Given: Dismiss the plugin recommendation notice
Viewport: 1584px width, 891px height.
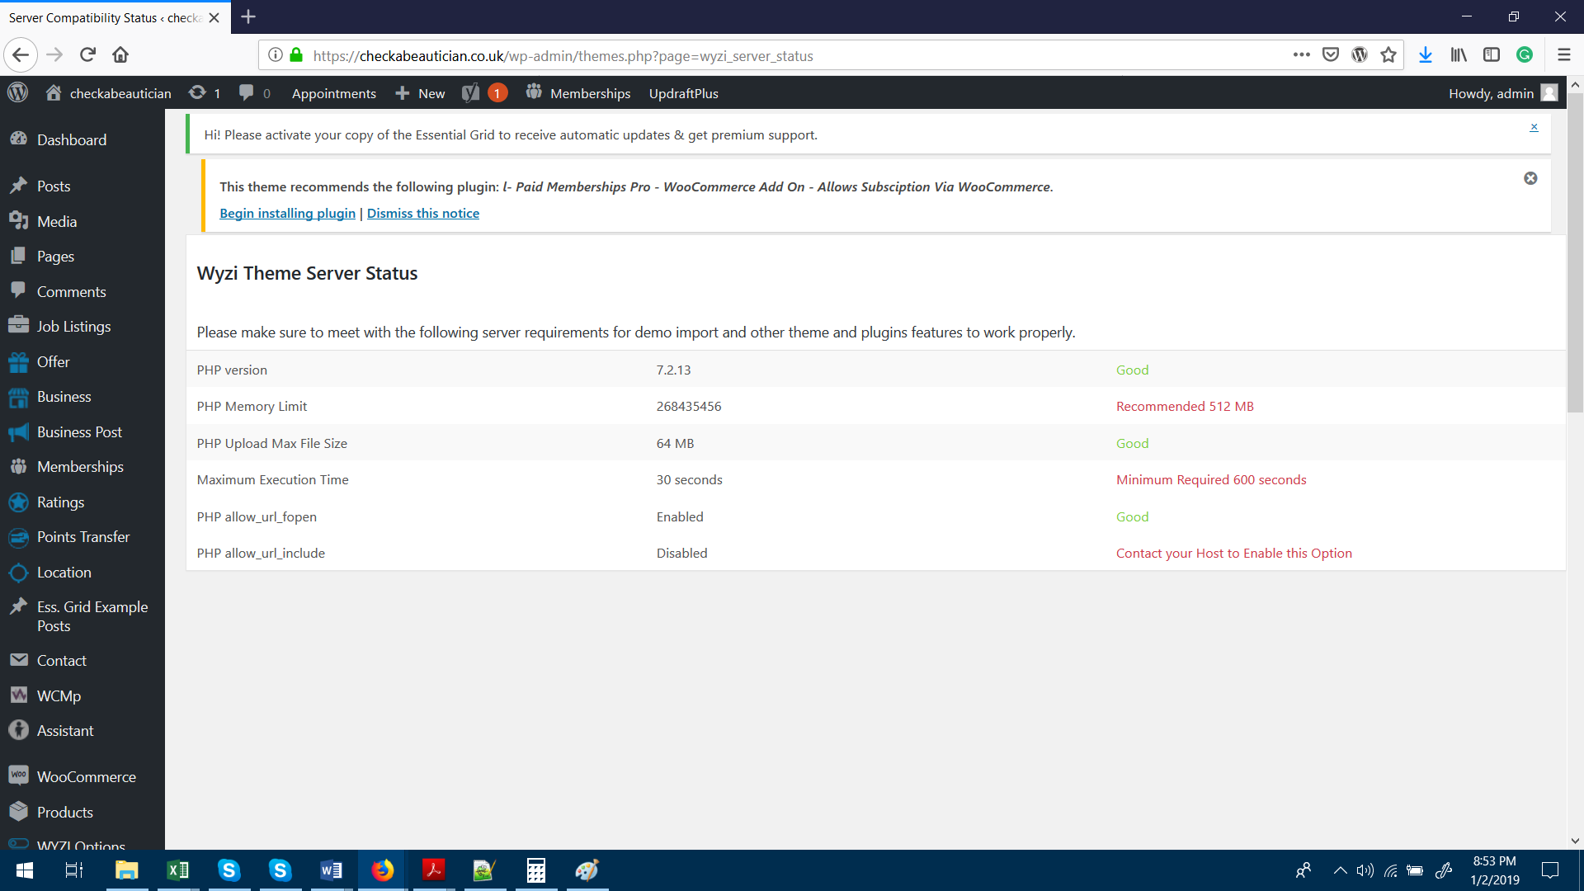Looking at the screenshot, I should tap(1531, 177).
